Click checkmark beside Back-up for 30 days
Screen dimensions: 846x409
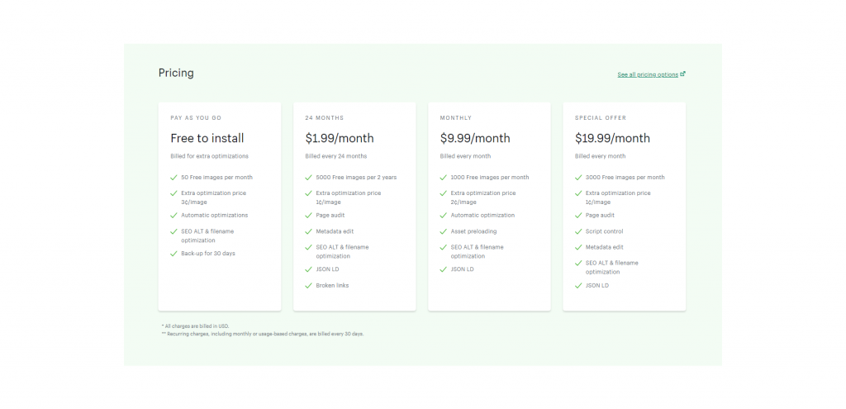click(173, 254)
